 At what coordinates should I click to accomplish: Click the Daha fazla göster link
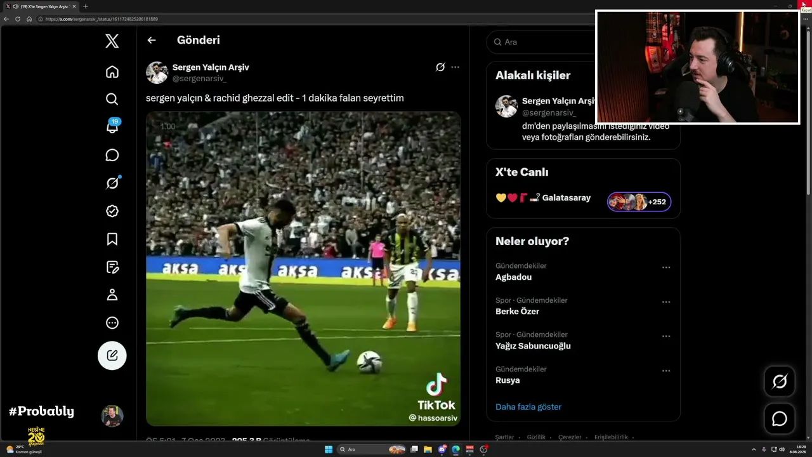pos(528,407)
